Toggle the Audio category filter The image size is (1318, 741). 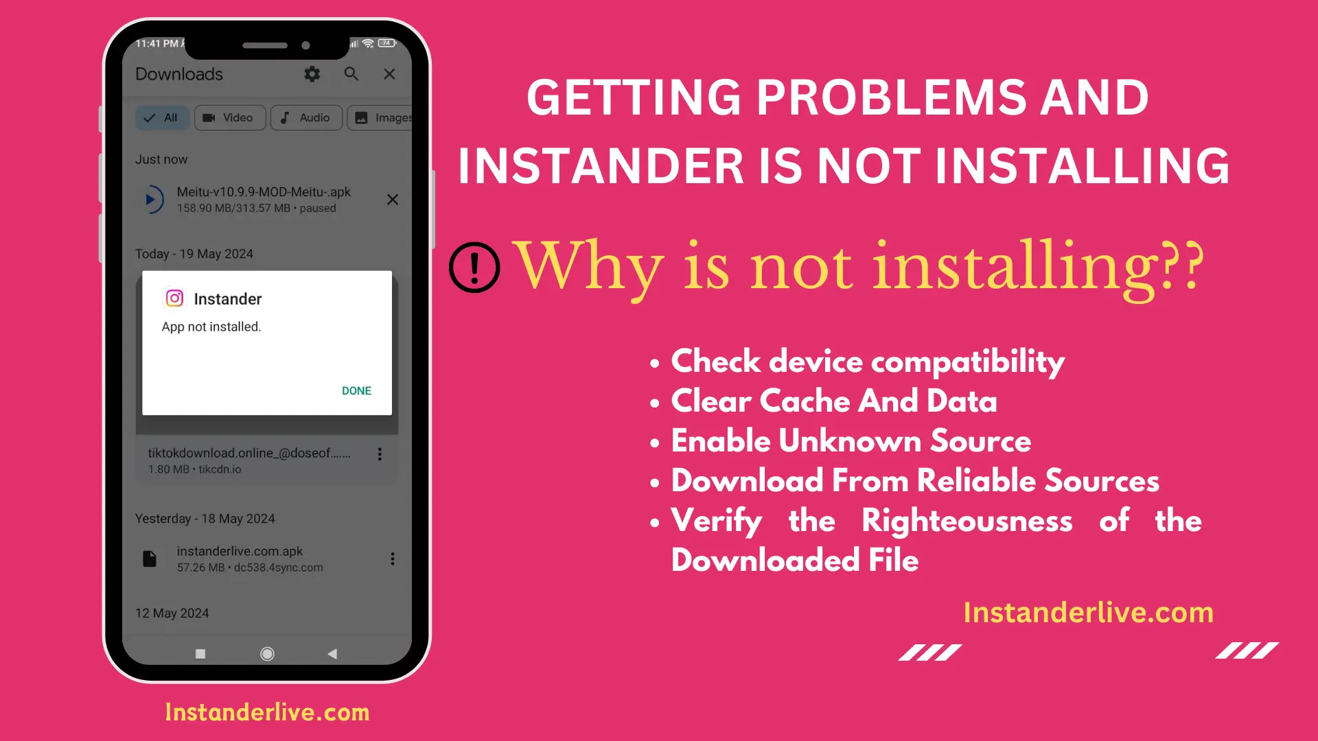tap(306, 117)
